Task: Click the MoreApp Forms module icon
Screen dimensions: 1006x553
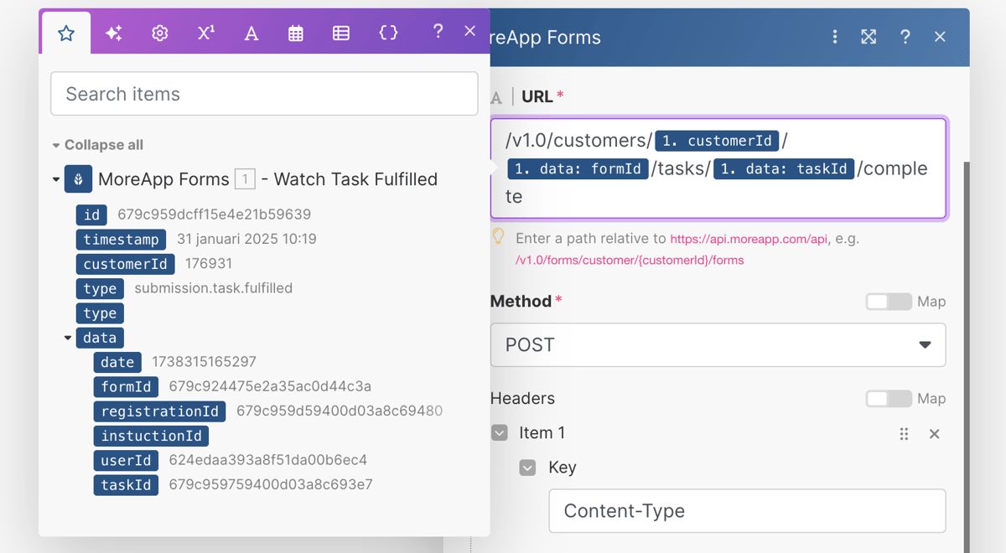Action: [79, 179]
